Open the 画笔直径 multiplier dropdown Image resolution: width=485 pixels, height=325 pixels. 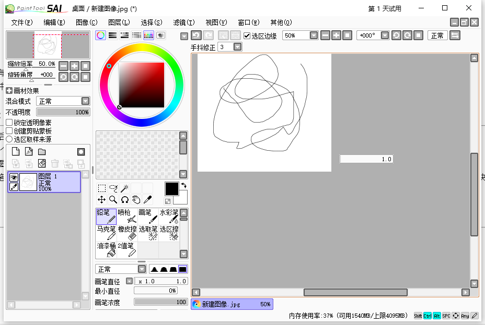[x=129, y=281]
